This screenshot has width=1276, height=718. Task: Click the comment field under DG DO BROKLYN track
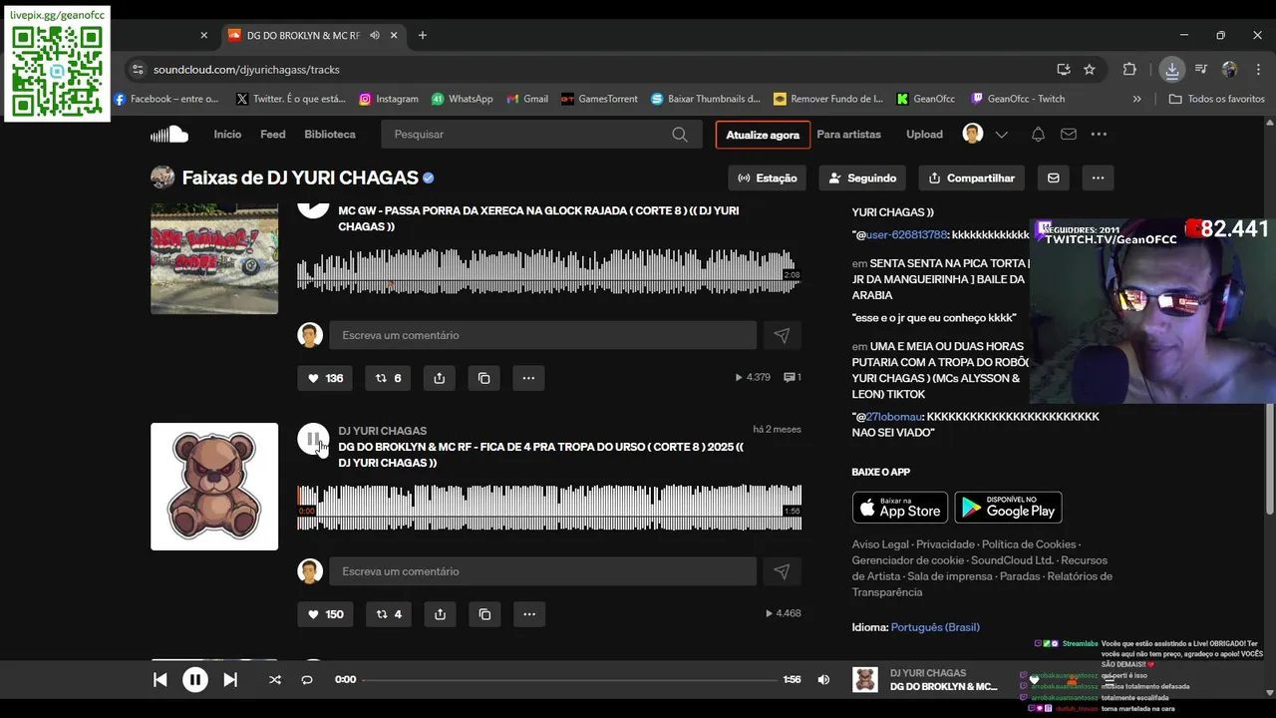543,571
